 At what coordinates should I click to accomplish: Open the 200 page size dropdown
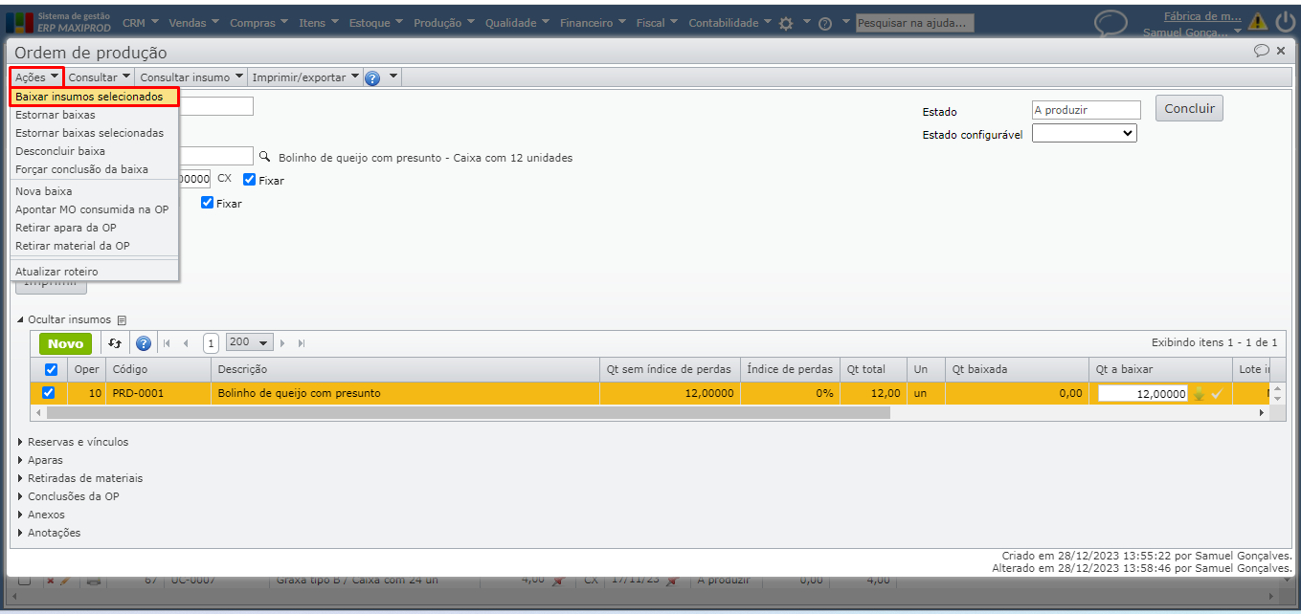(250, 342)
